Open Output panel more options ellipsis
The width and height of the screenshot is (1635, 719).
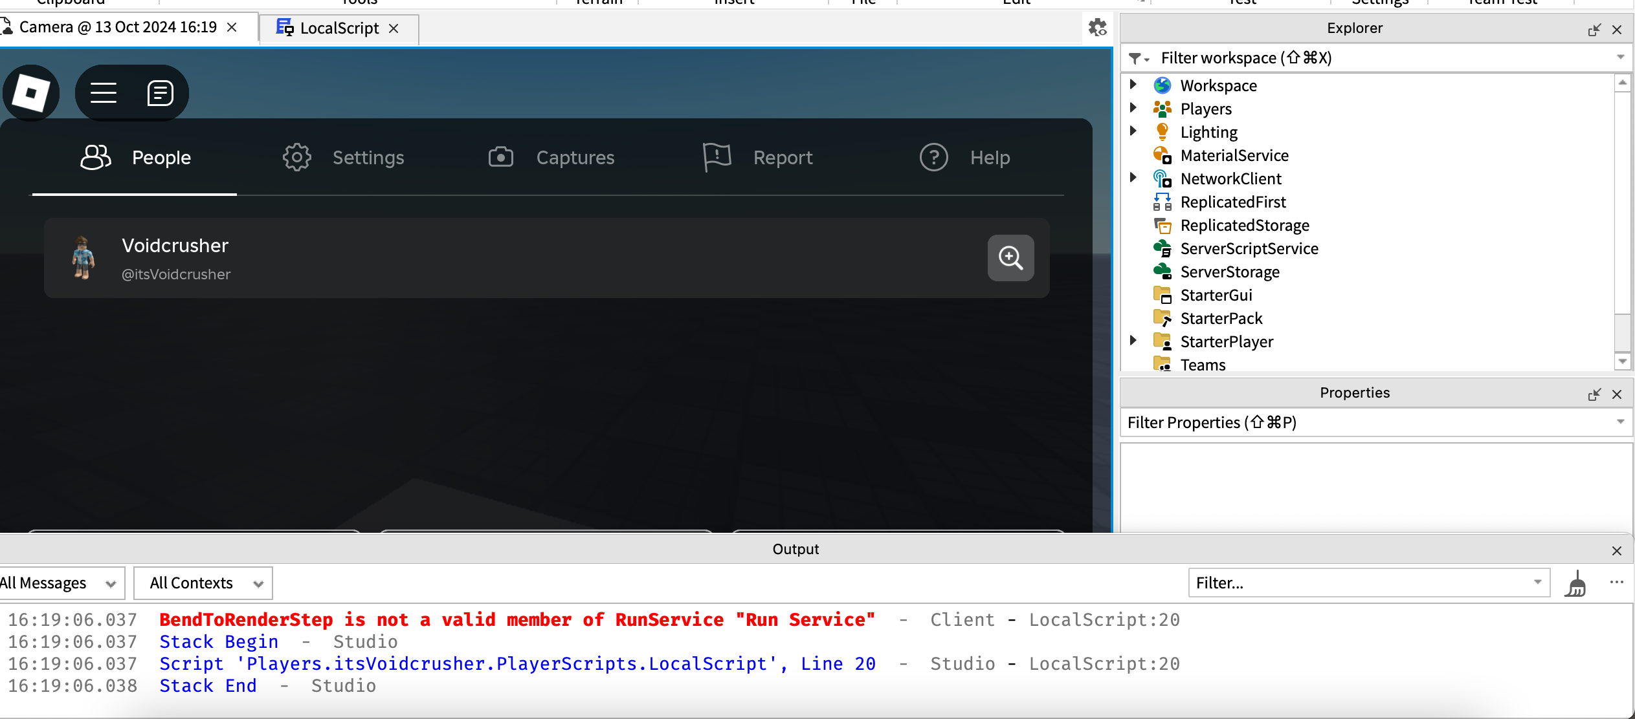coord(1616,582)
